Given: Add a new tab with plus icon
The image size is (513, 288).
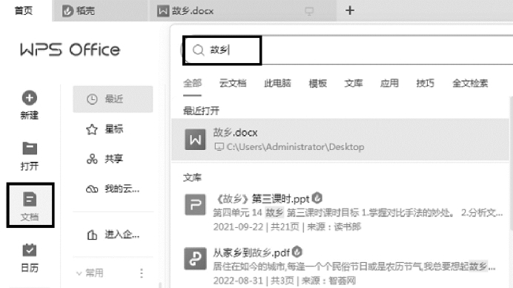Looking at the screenshot, I should pos(350,10).
